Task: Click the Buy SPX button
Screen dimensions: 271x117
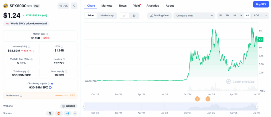Action: coord(261,4)
